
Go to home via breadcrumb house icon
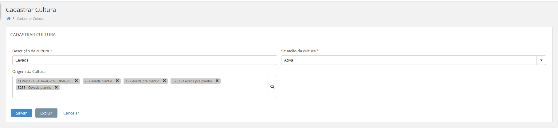(x=9, y=18)
